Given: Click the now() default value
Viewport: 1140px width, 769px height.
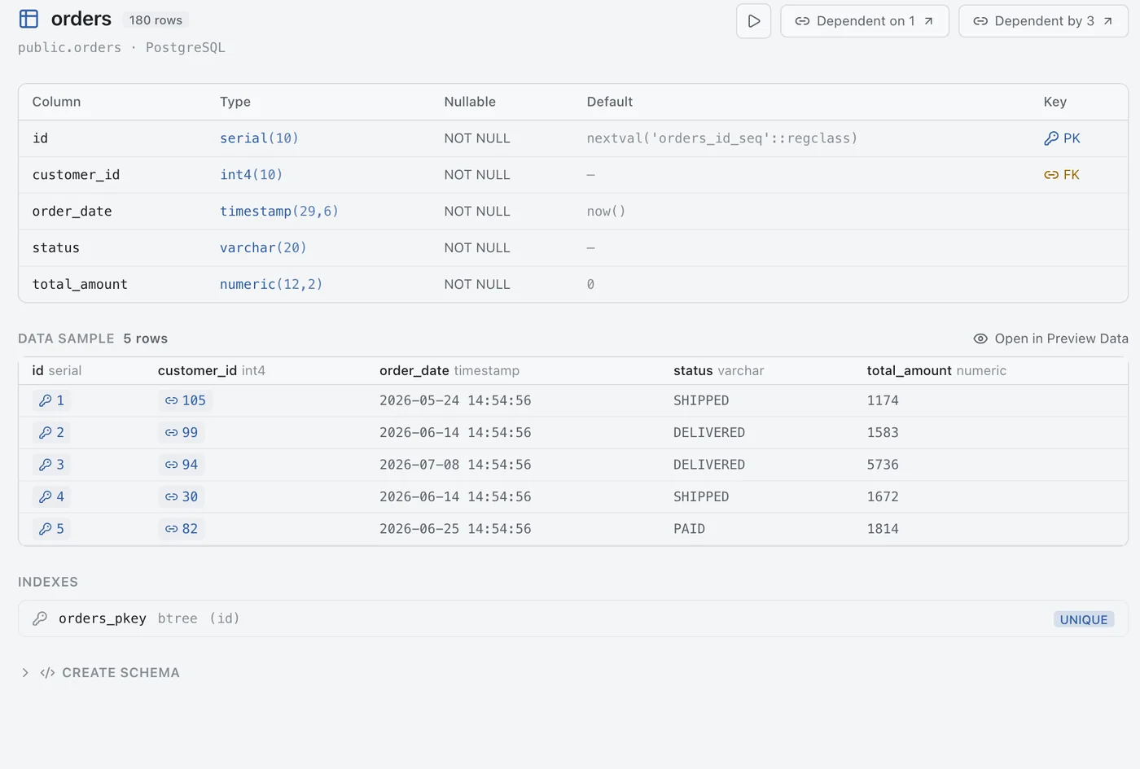Looking at the screenshot, I should [x=606, y=212].
